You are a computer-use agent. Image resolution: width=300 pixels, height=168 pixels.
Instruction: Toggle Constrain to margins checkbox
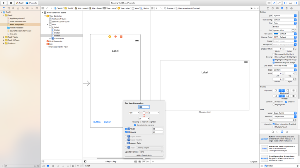(x=135, y=125)
